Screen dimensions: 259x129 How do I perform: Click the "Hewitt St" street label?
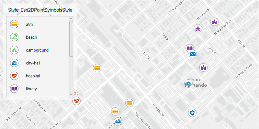(30, 121)
